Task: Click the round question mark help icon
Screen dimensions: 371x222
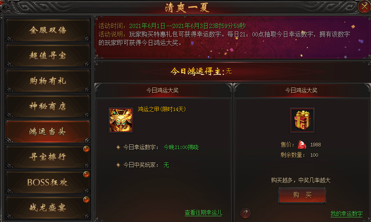Action: (245, 213)
